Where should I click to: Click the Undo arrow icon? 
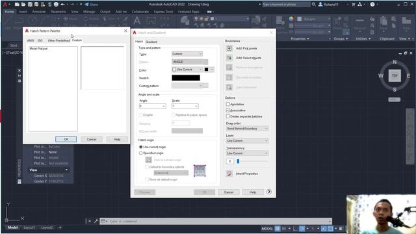click(62, 5)
